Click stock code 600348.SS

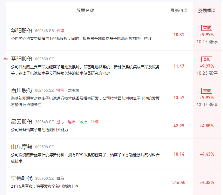(x=44, y=31)
